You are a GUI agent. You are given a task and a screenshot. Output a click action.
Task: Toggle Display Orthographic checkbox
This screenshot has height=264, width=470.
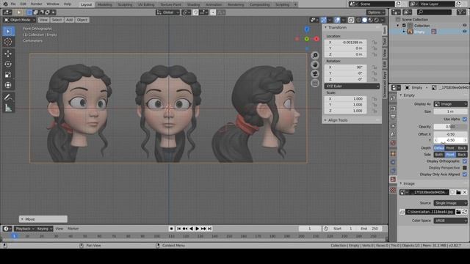click(x=465, y=161)
